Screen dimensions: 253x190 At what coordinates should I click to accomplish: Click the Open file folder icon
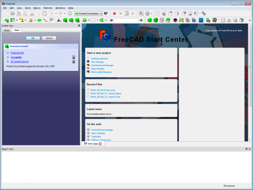click(13, 13)
